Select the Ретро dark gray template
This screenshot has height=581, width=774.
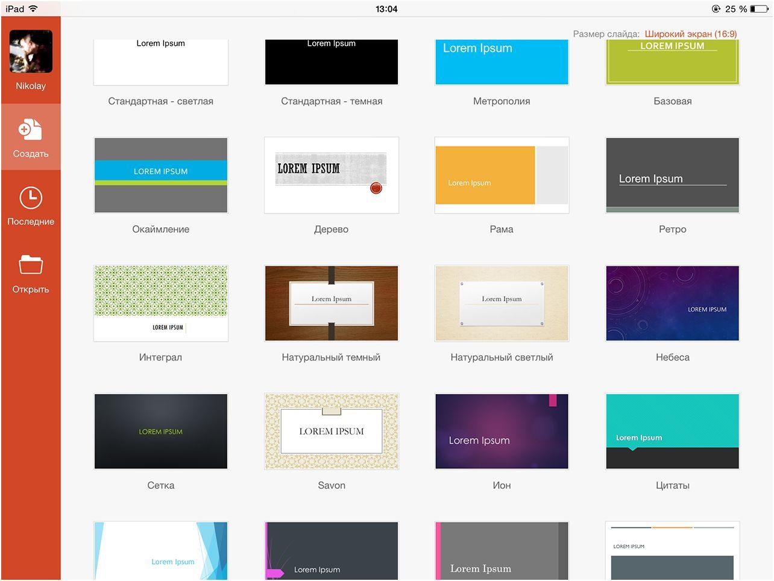[672, 175]
